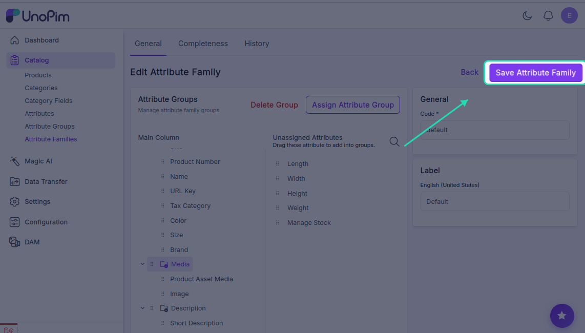Switch to History tab
This screenshot has width=585, height=333.
pyautogui.click(x=257, y=44)
